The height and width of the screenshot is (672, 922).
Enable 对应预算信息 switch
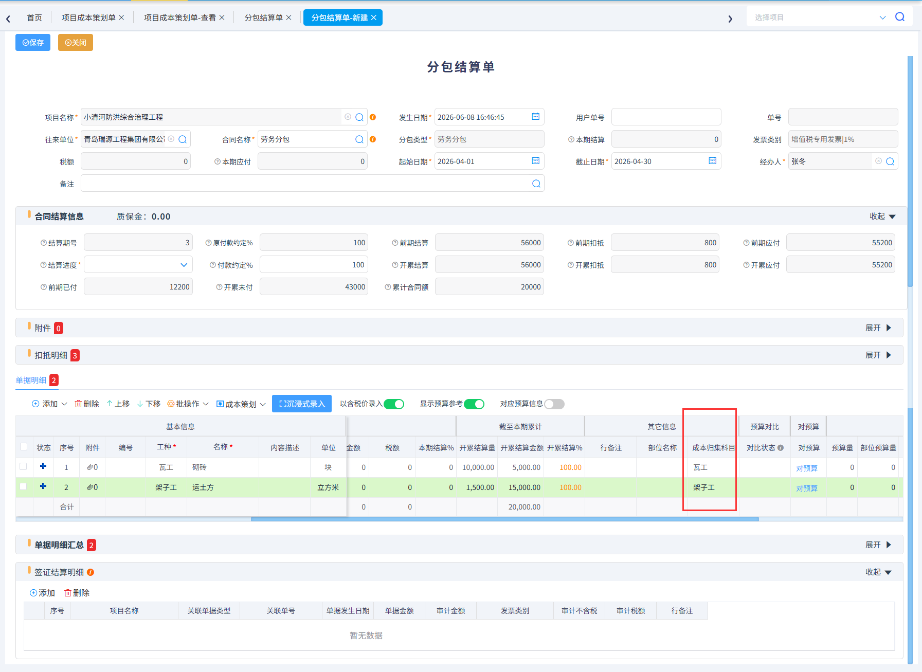coord(554,404)
